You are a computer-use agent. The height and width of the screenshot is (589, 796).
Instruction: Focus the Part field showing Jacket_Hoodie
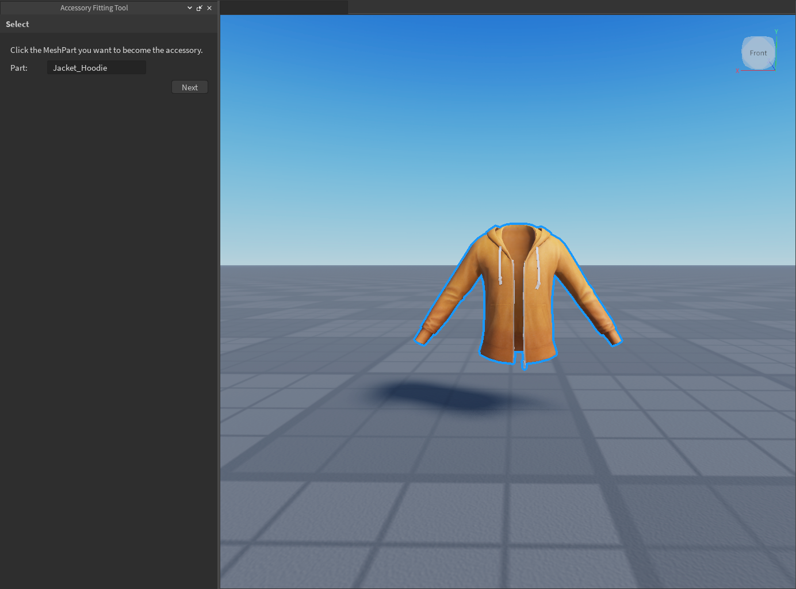96,68
